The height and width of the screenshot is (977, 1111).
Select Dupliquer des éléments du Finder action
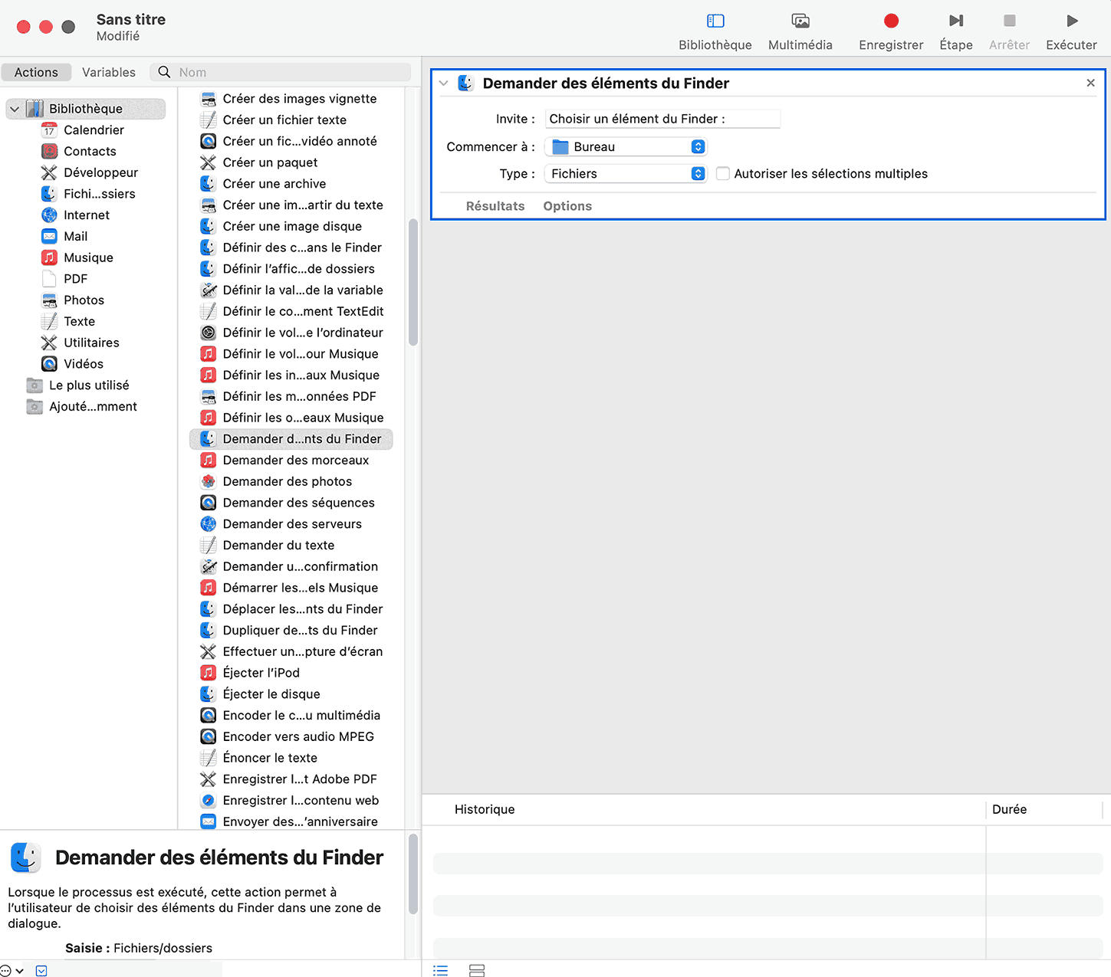[x=300, y=631]
